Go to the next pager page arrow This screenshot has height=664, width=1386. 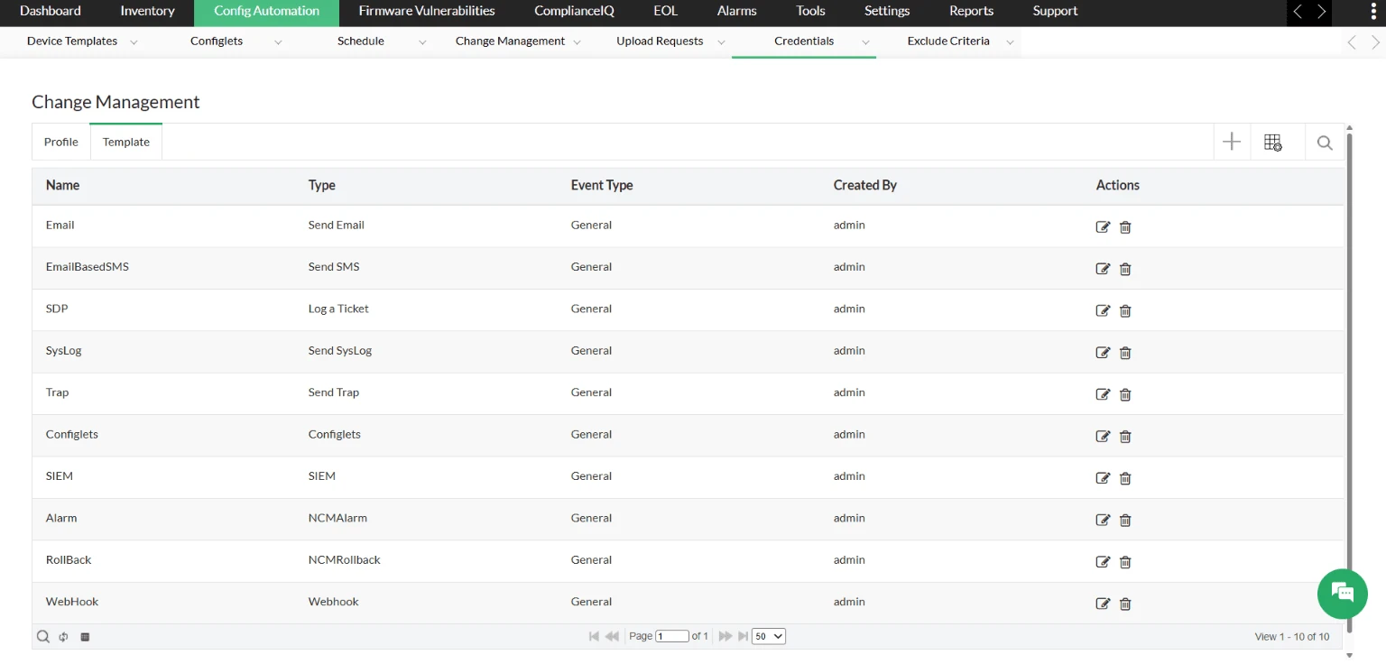(x=725, y=637)
